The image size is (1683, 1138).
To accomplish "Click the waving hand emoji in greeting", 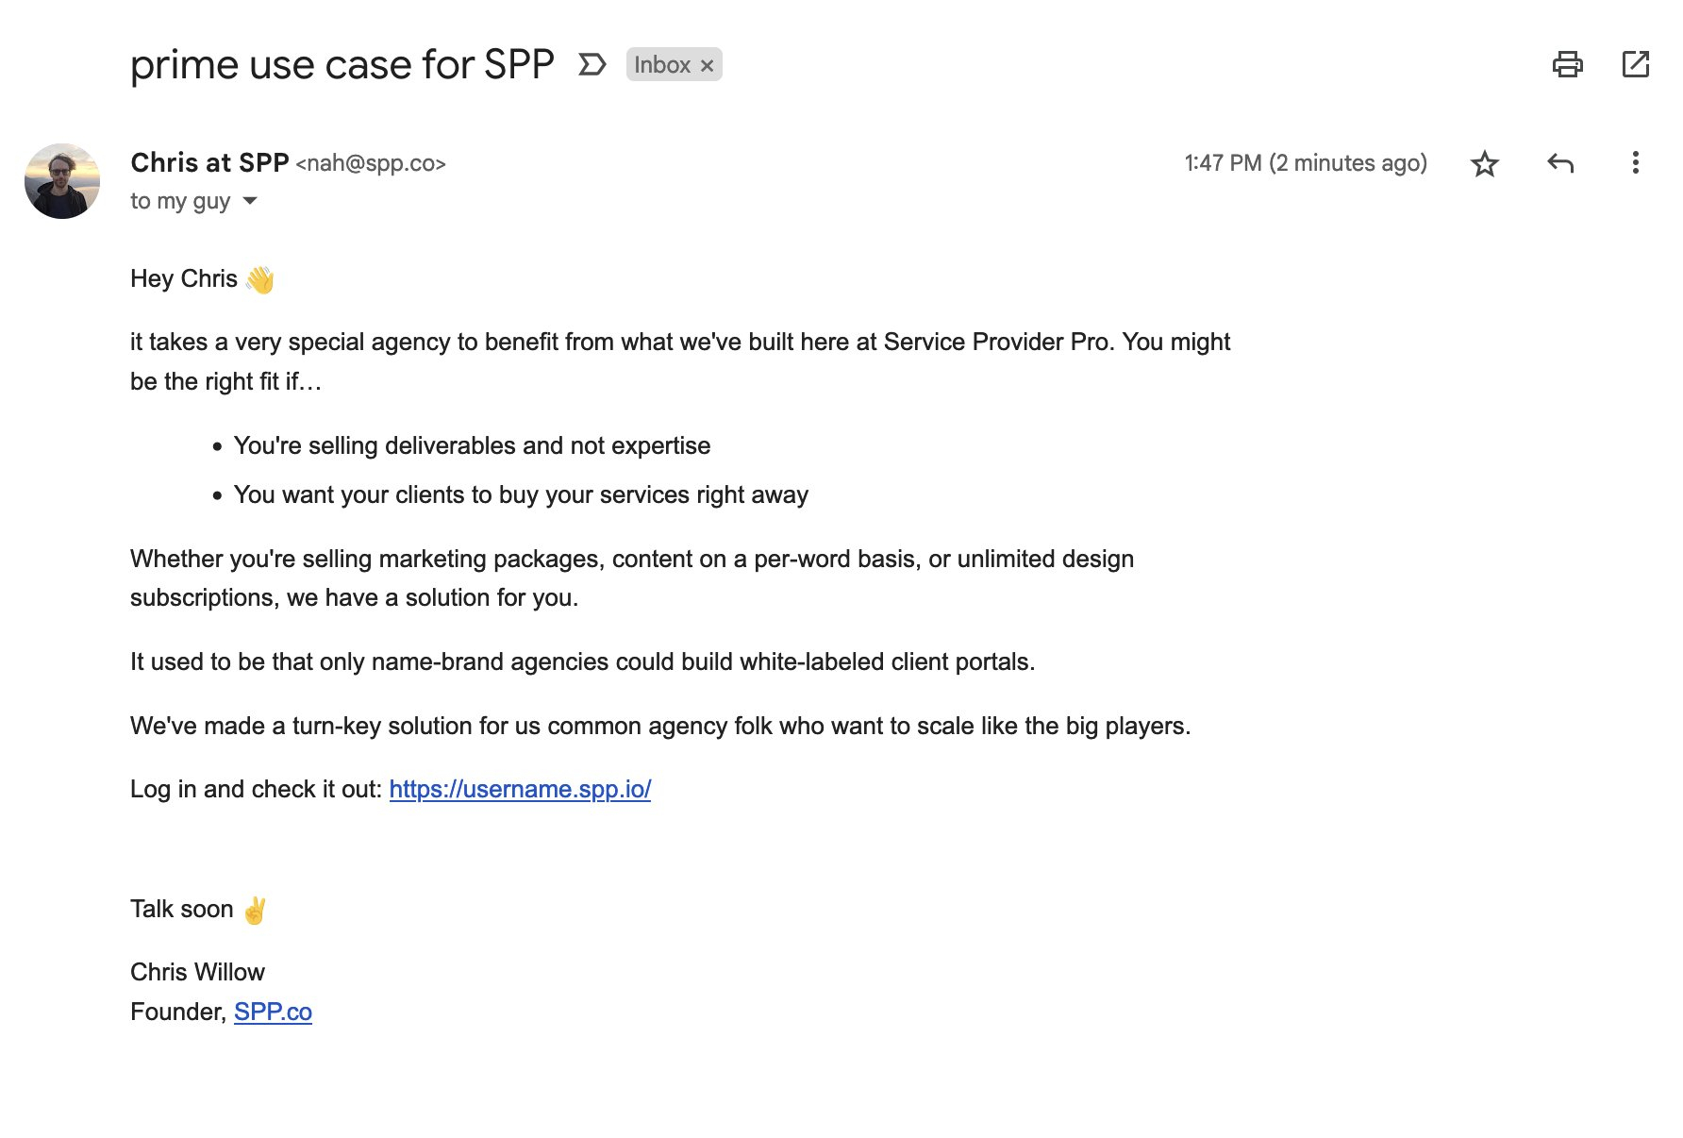I will point(258,278).
